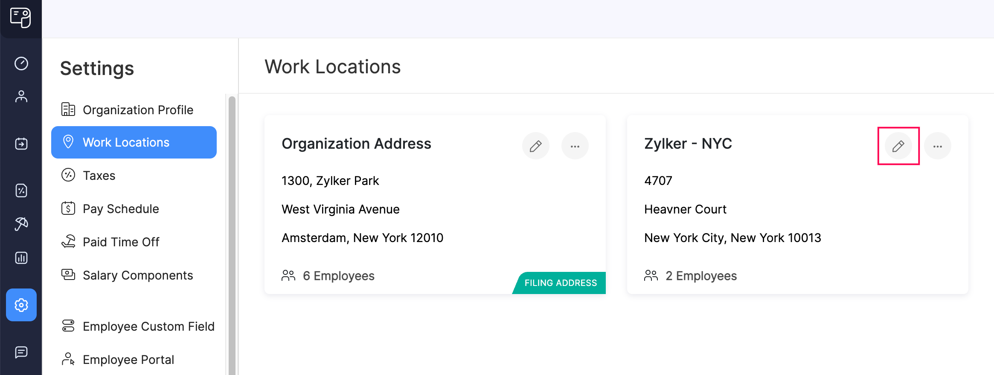Click the settings menu vertical scrollbar
The width and height of the screenshot is (994, 375).
232,234
